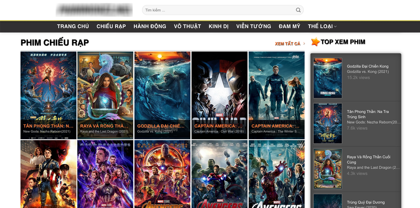This screenshot has height=208, width=420.
Task: Open the New Gods: Nezha Reborn poster
Action: 48,95
